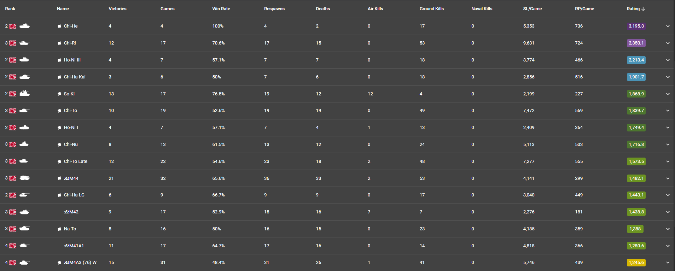
Task: Click the tank icon in the Chi-He row
Action: (24, 26)
